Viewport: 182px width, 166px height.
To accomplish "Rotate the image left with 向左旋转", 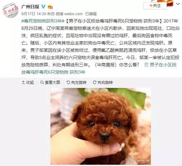I will coord(76,82).
